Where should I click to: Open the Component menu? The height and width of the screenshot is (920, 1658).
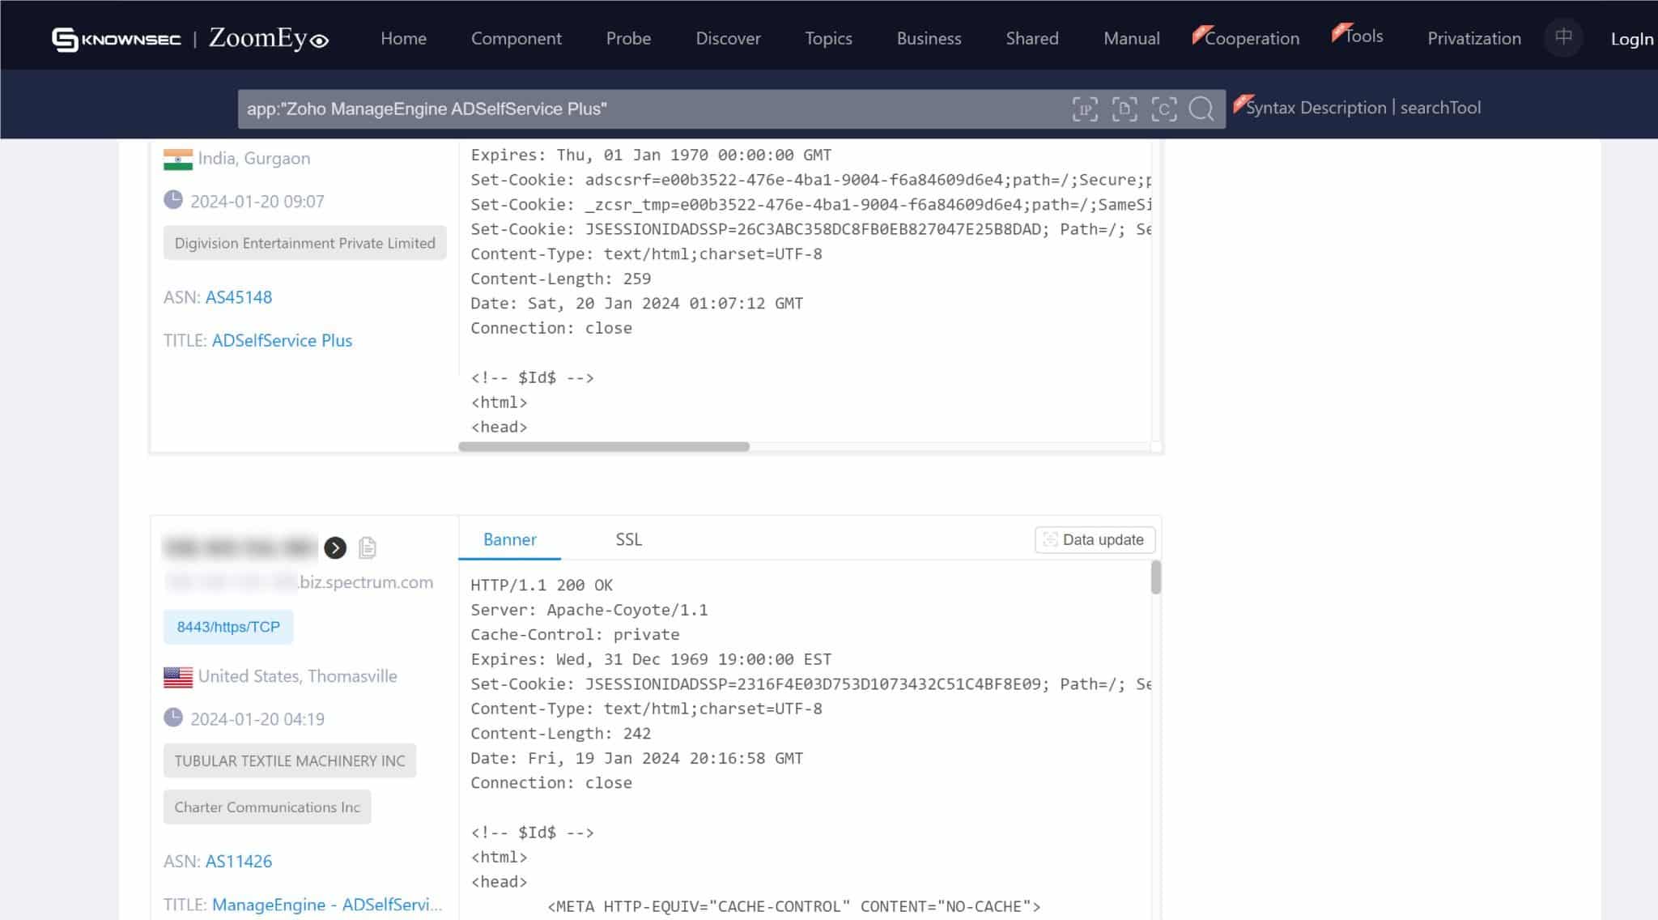pyautogui.click(x=516, y=38)
